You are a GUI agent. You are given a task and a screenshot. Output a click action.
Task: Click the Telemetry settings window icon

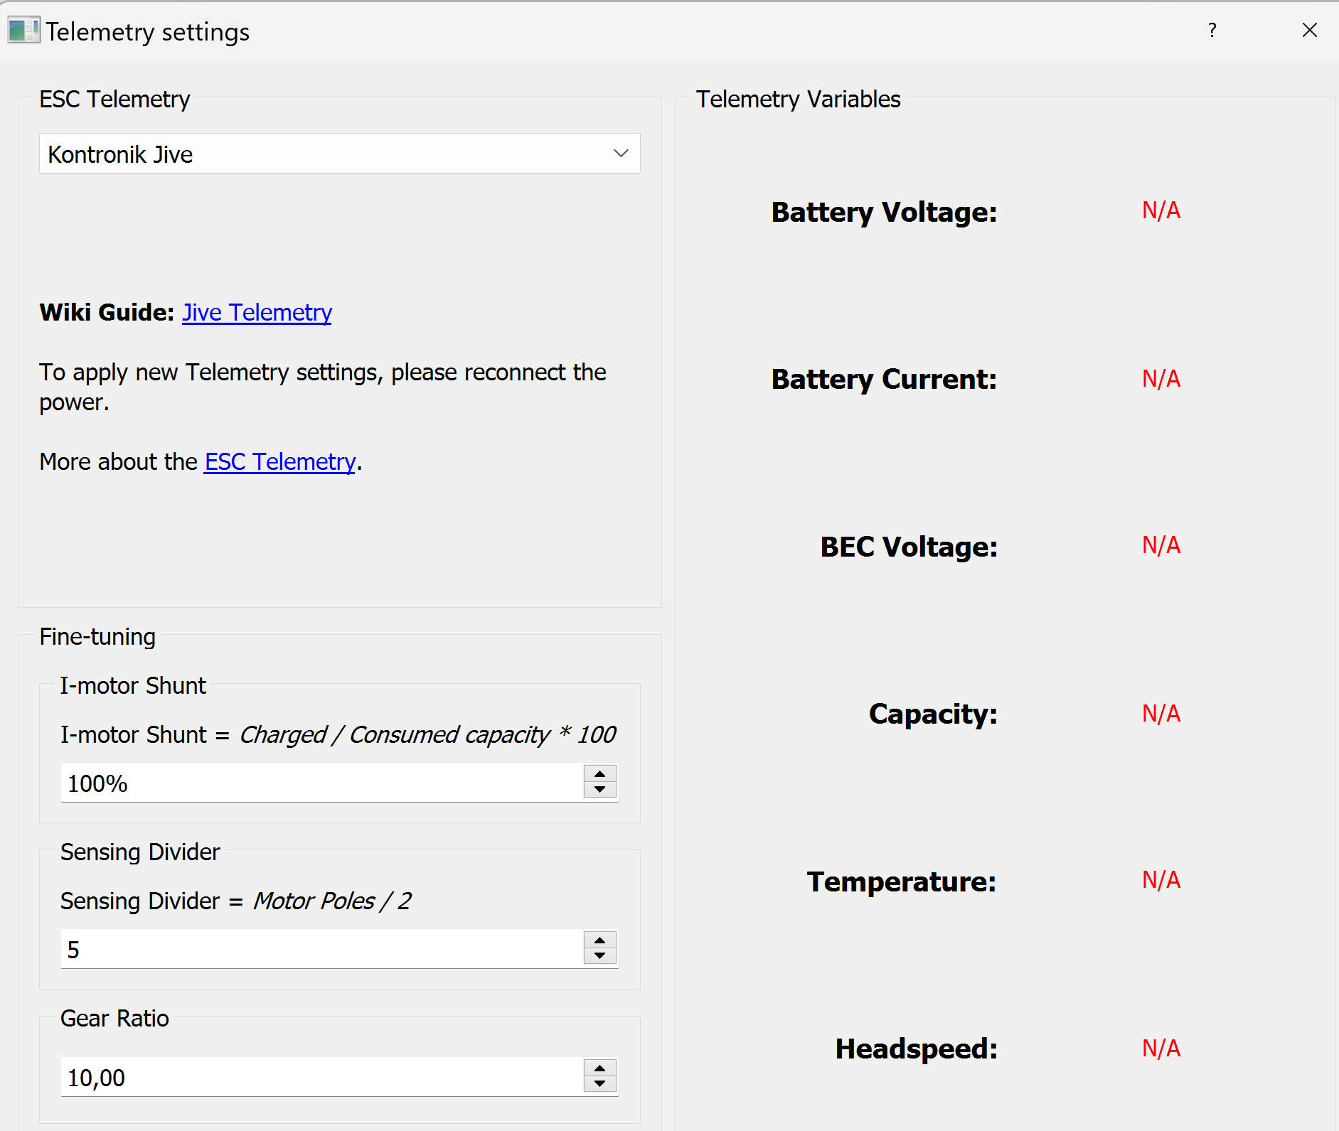click(x=23, y=31)
